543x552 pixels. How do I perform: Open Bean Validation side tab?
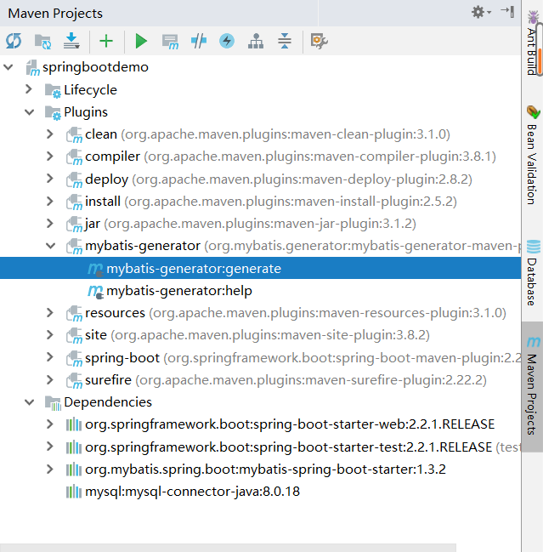pos(532,155)
